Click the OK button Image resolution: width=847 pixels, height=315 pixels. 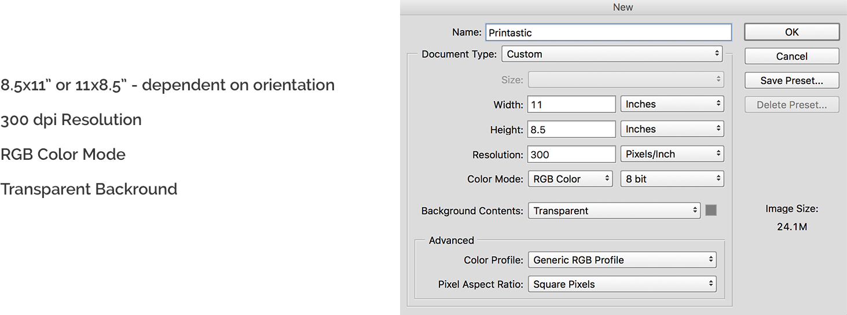792,32
